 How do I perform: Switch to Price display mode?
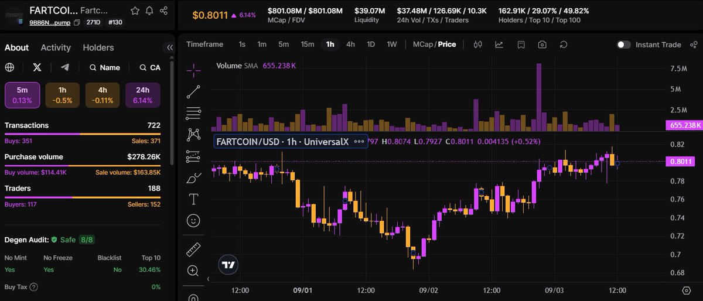447,45
